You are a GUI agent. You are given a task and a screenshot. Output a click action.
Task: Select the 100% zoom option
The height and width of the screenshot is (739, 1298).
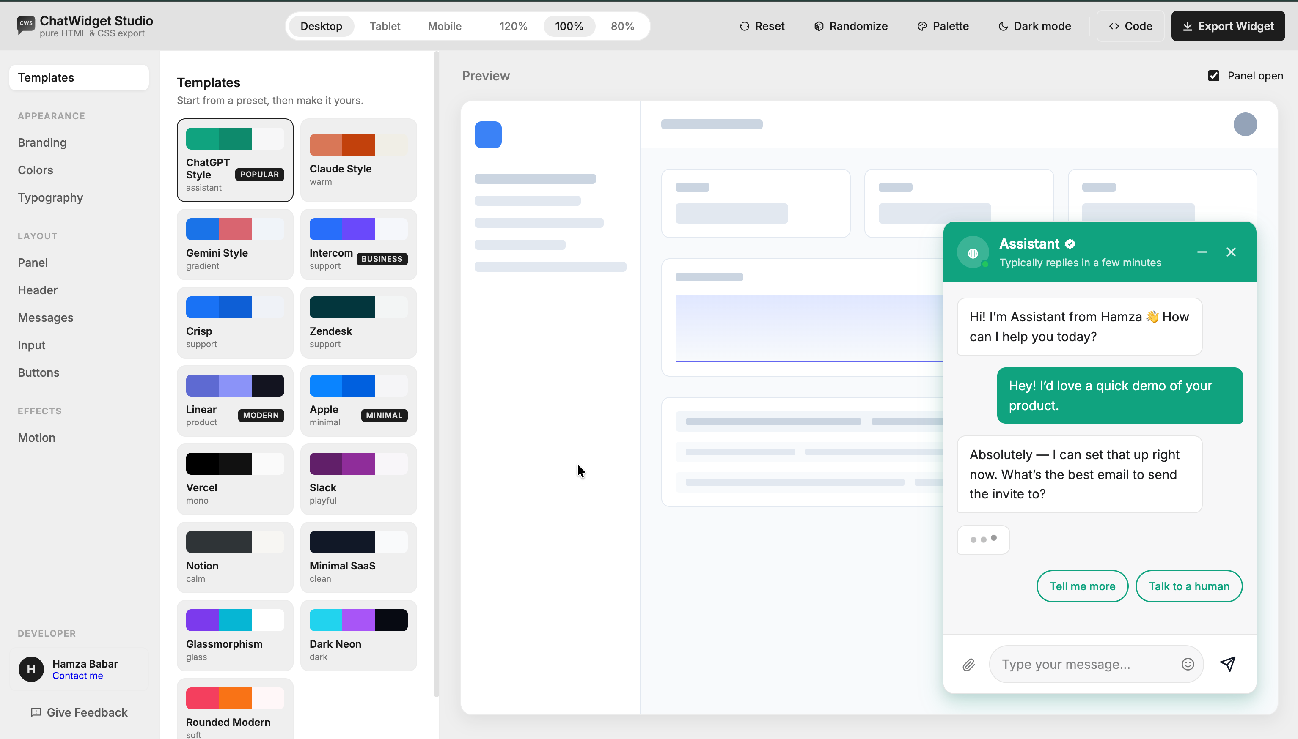pos(569,26)
